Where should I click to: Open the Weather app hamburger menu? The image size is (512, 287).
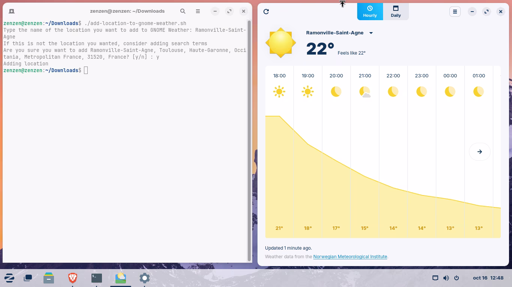click(455, 12)
